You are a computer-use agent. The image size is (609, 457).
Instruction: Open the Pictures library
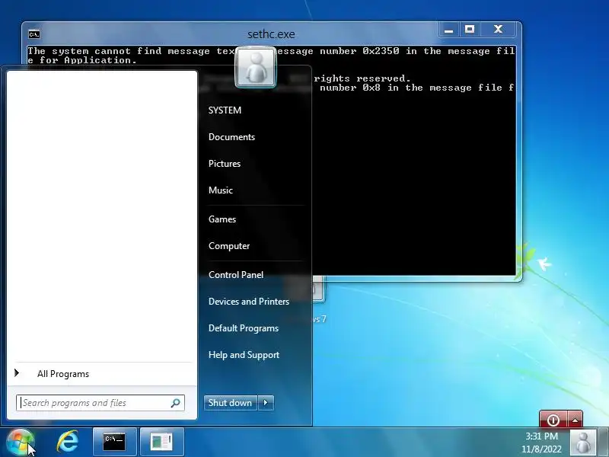[x=225, y=164]
